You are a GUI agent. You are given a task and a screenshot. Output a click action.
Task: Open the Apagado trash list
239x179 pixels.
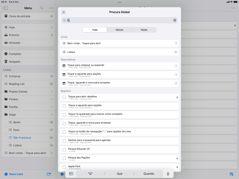28,61
